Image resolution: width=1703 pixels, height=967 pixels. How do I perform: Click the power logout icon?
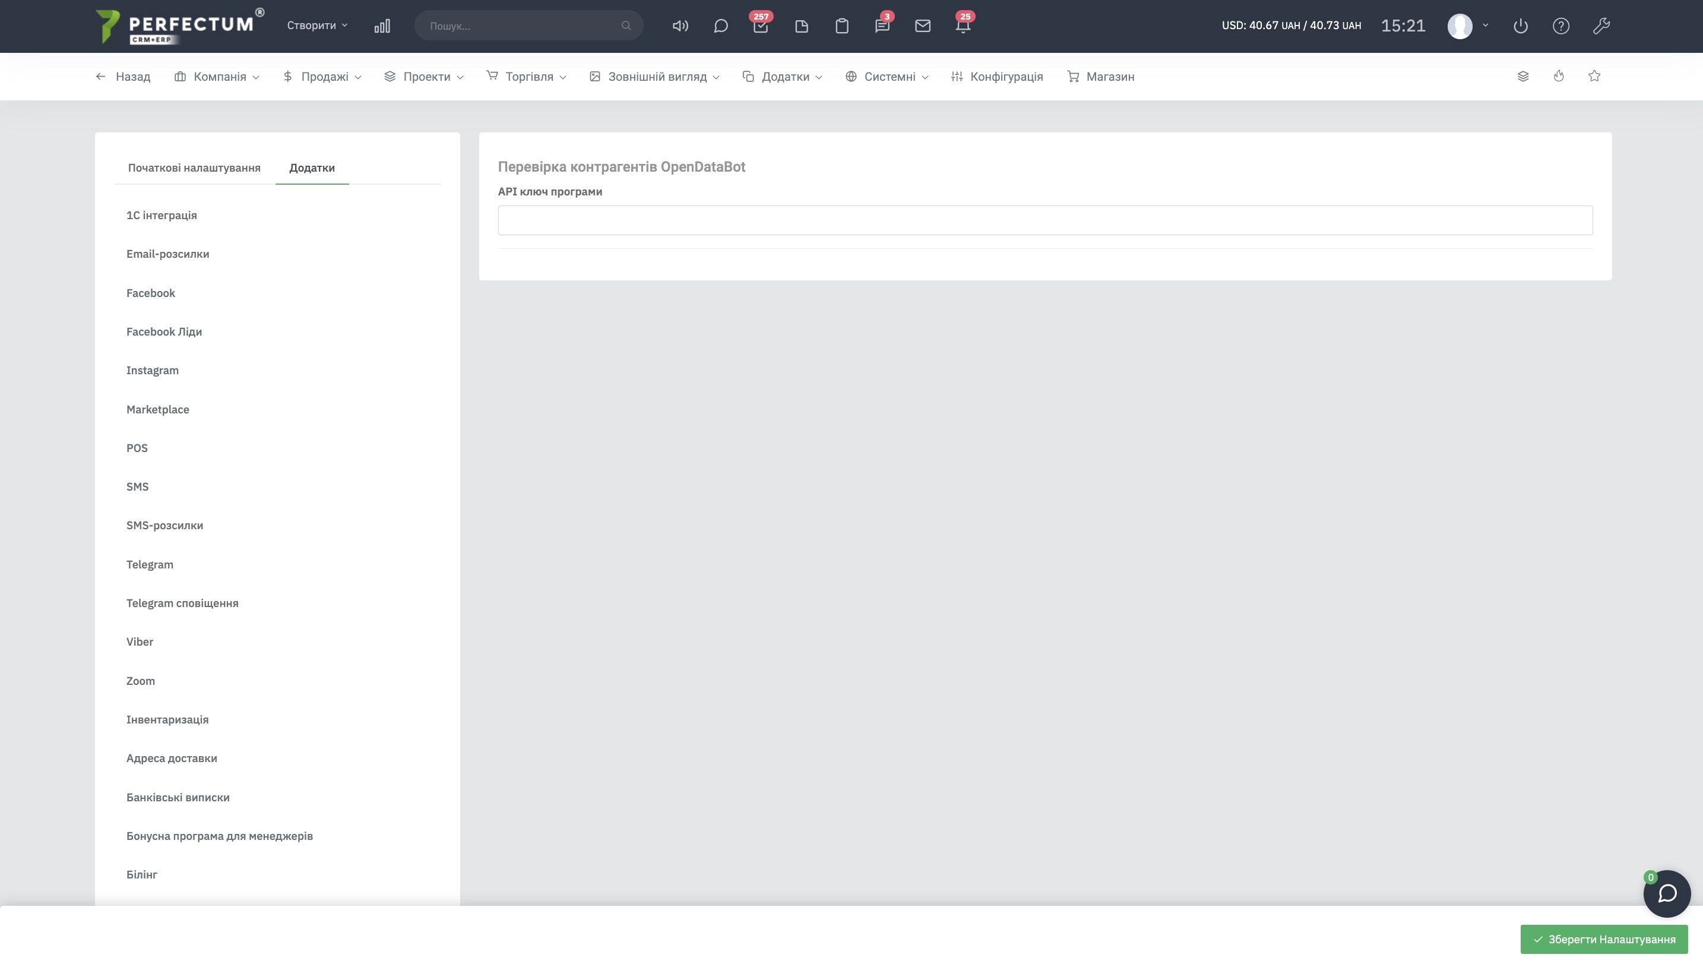[x=1521, y=26]
